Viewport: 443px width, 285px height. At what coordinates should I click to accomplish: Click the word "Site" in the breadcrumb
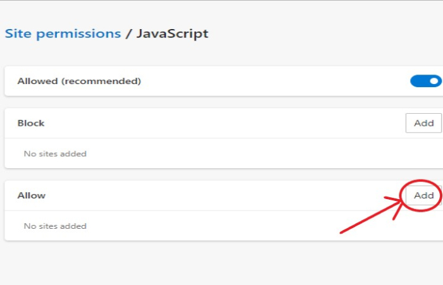click(17, 33)
